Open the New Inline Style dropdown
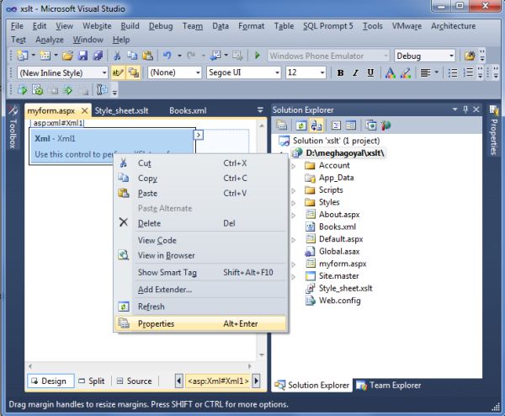 104,72
